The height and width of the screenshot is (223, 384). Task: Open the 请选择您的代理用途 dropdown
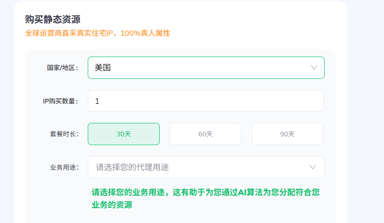point(206,167)
